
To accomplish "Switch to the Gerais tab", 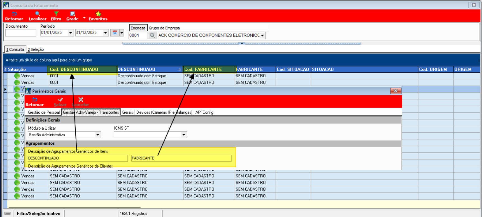I will [x=127, y=112].
